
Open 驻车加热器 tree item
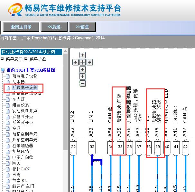(x=23, y=146)
